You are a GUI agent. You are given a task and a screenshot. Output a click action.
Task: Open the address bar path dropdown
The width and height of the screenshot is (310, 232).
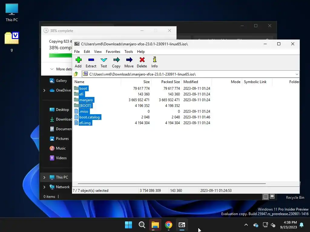[297, 74]
